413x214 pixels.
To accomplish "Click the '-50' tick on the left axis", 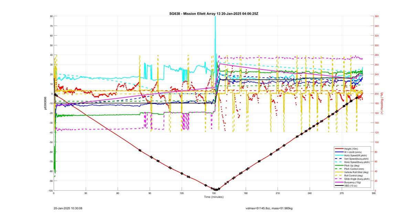I will pos(50,142).
